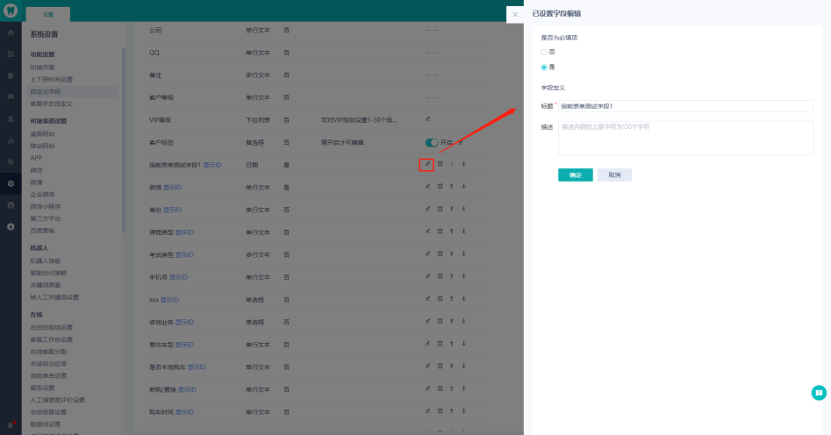Viewport: 831px width, 435px height.
Task: Click the 需开启才可编辑 note text
Action: point(342,143)
